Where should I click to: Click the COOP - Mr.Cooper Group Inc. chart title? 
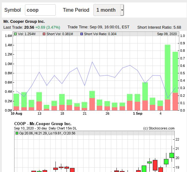43,124
